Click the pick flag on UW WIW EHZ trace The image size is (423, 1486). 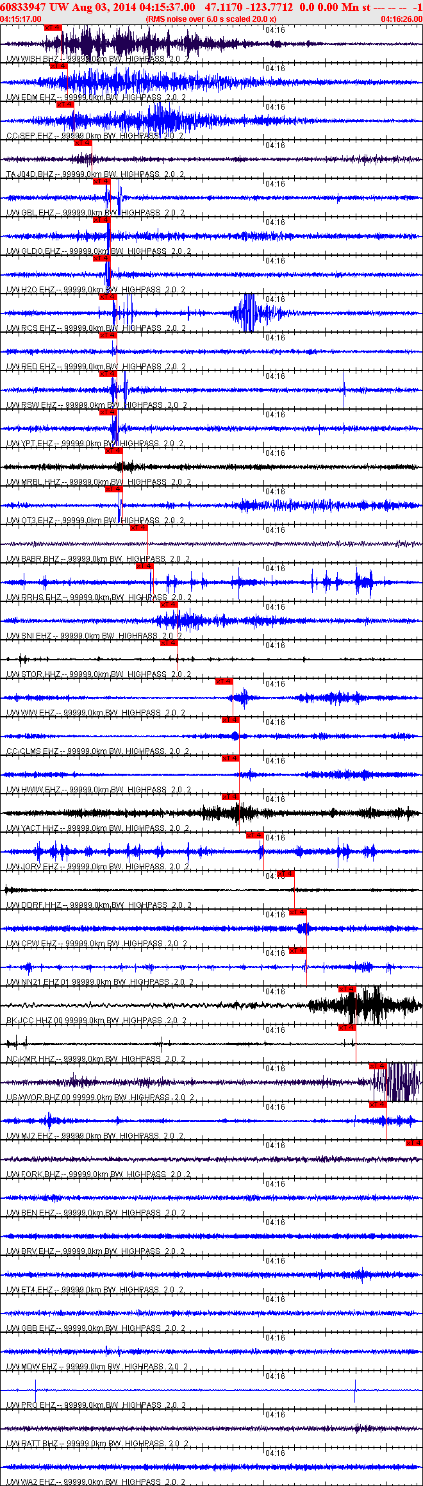click(224, 681)
